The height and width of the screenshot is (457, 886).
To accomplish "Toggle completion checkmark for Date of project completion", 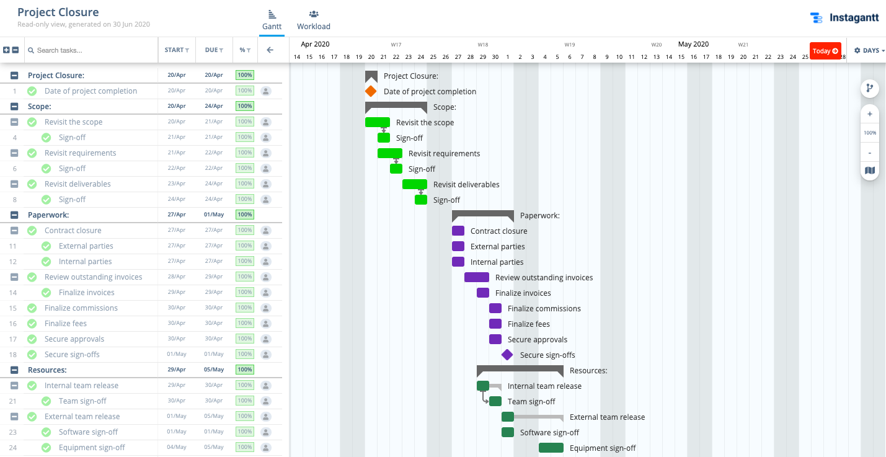I will pyautogui.click(x=32, y=91).
